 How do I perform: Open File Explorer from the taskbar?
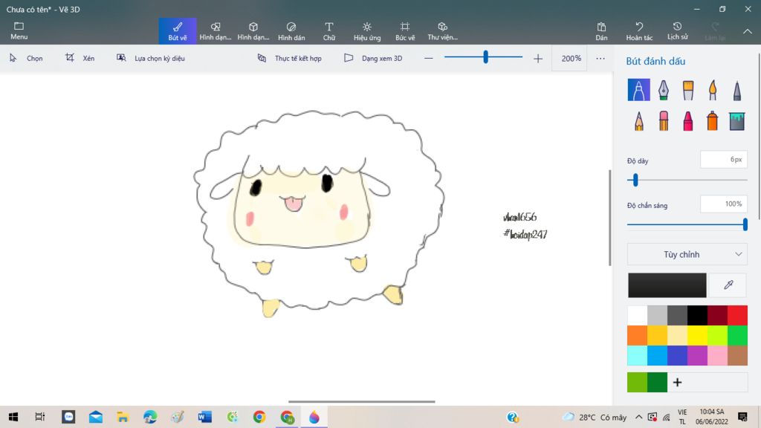pos(123,417)
